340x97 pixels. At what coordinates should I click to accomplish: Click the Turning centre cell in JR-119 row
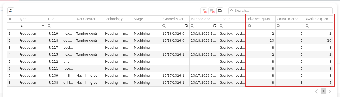[x=89, y=34]
